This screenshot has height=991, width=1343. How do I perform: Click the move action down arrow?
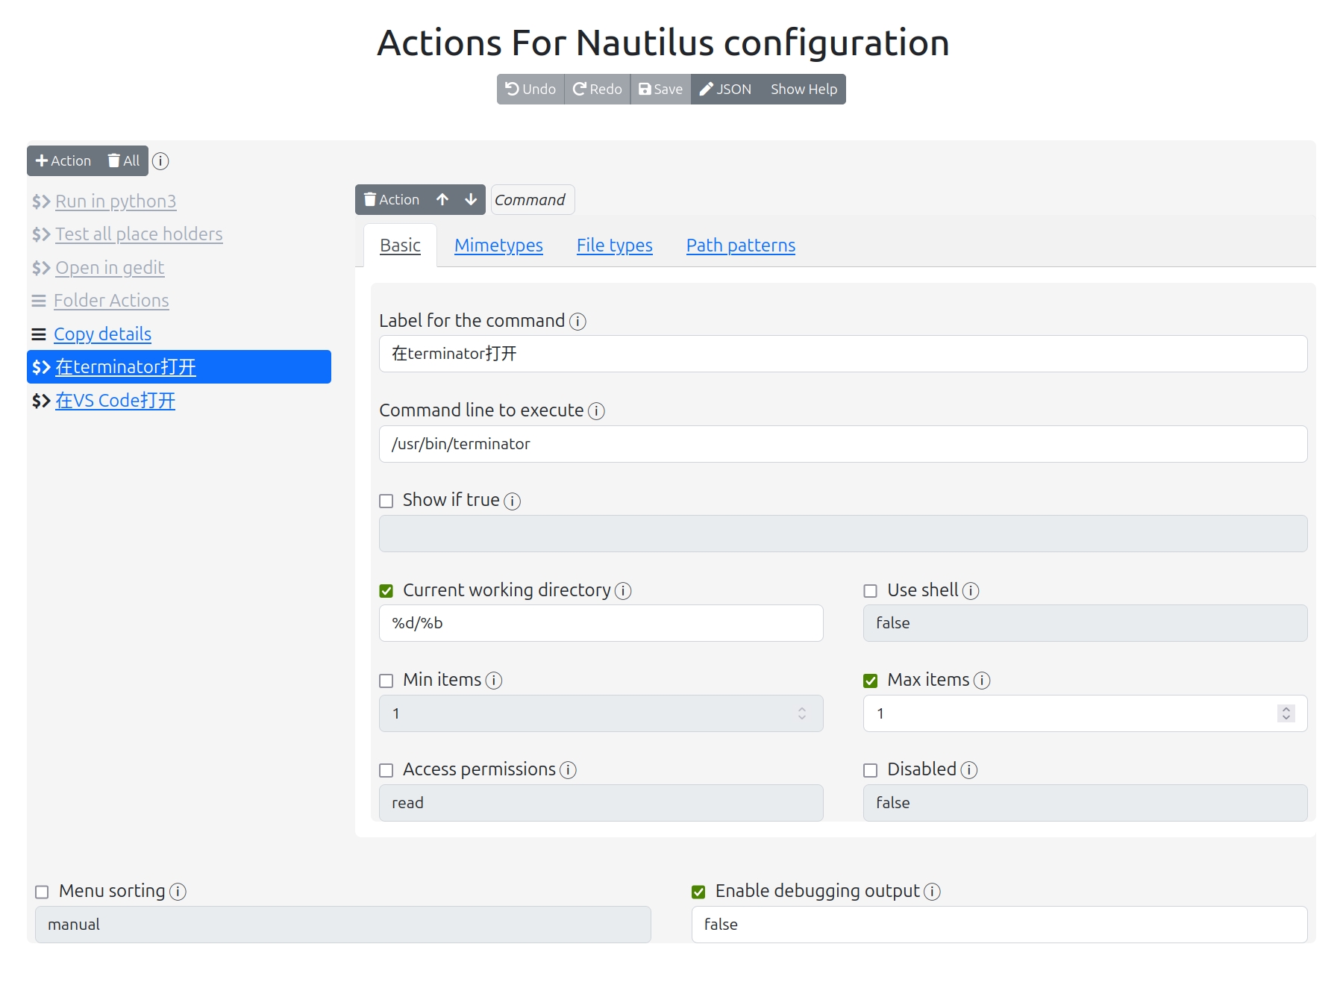[x=471, y=199]
